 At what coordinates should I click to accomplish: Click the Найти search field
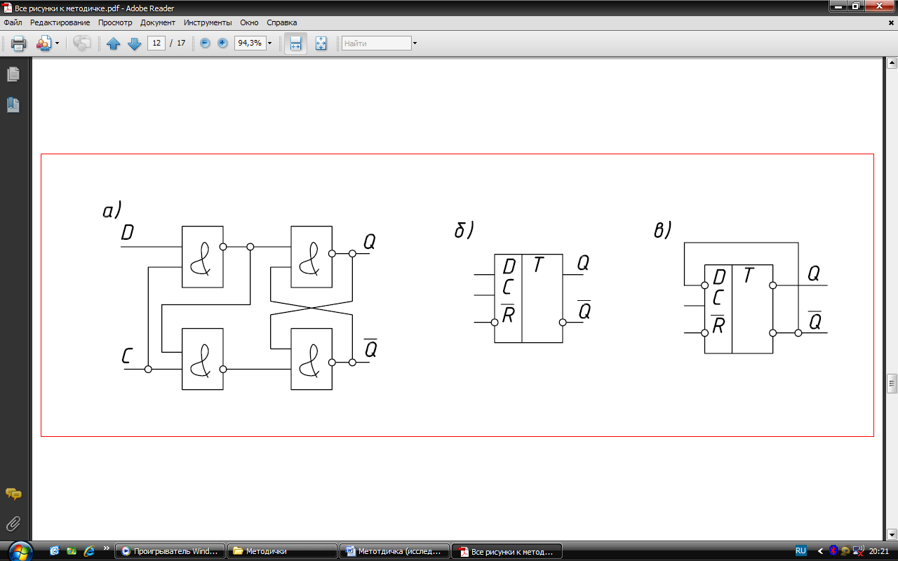[x=376, y=43]
